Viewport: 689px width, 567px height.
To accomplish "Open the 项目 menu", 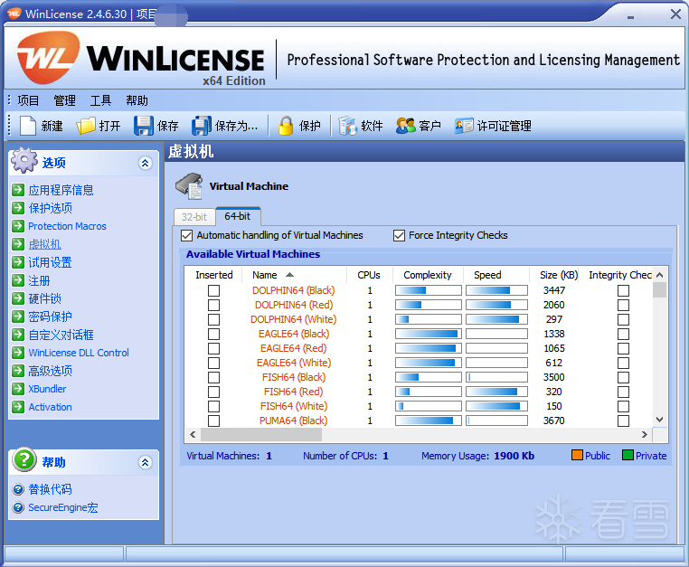I will [x=28, y=100].
